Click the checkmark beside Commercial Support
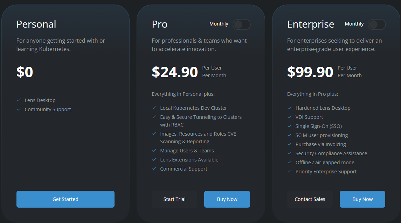The width and height of the screenshot is (401, 223). (154, 169)
